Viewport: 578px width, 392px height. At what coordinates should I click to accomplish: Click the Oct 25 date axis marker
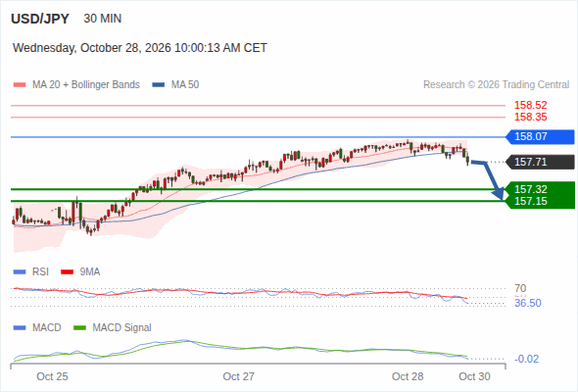(52, 376)
